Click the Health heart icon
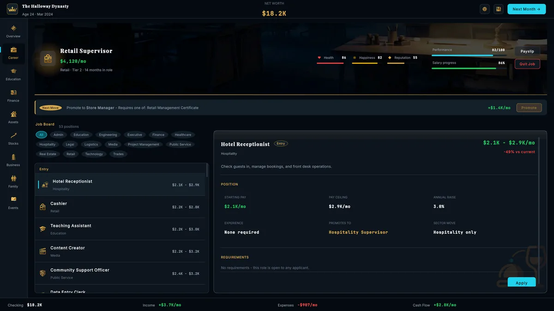The height and width of the screenshot is (311, 554). click(319, 58)
